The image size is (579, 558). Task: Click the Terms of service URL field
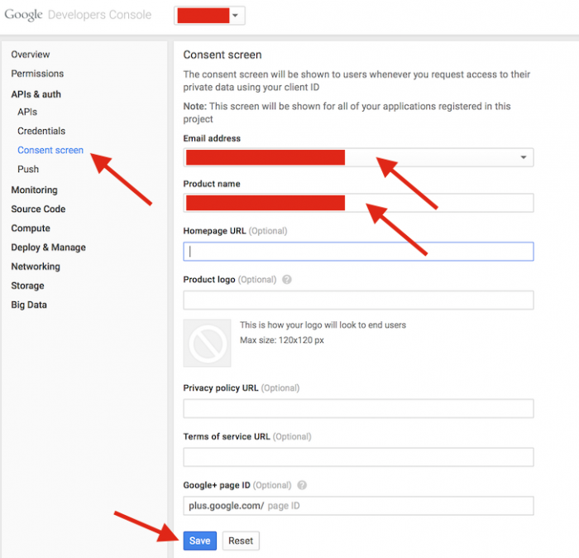358,457
